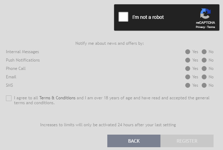Click the reCAPTCHA logo icon

206,14
